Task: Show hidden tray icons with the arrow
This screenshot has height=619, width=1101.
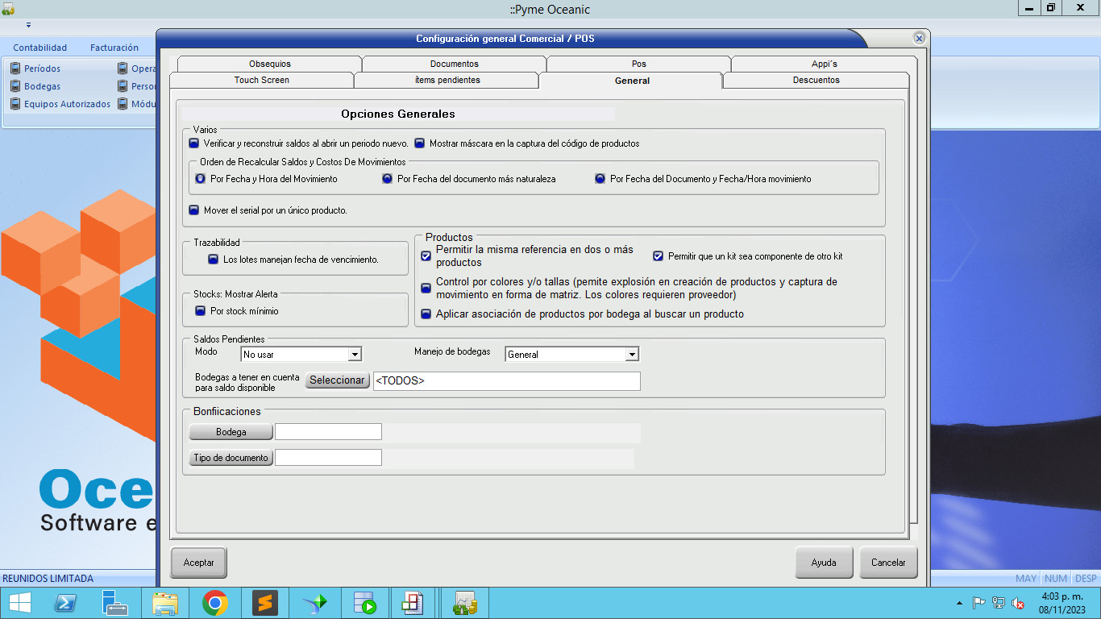Action: 959,603
